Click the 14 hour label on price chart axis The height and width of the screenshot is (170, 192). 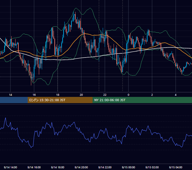10,95
